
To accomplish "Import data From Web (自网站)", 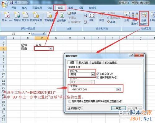I will click(17, 17).
